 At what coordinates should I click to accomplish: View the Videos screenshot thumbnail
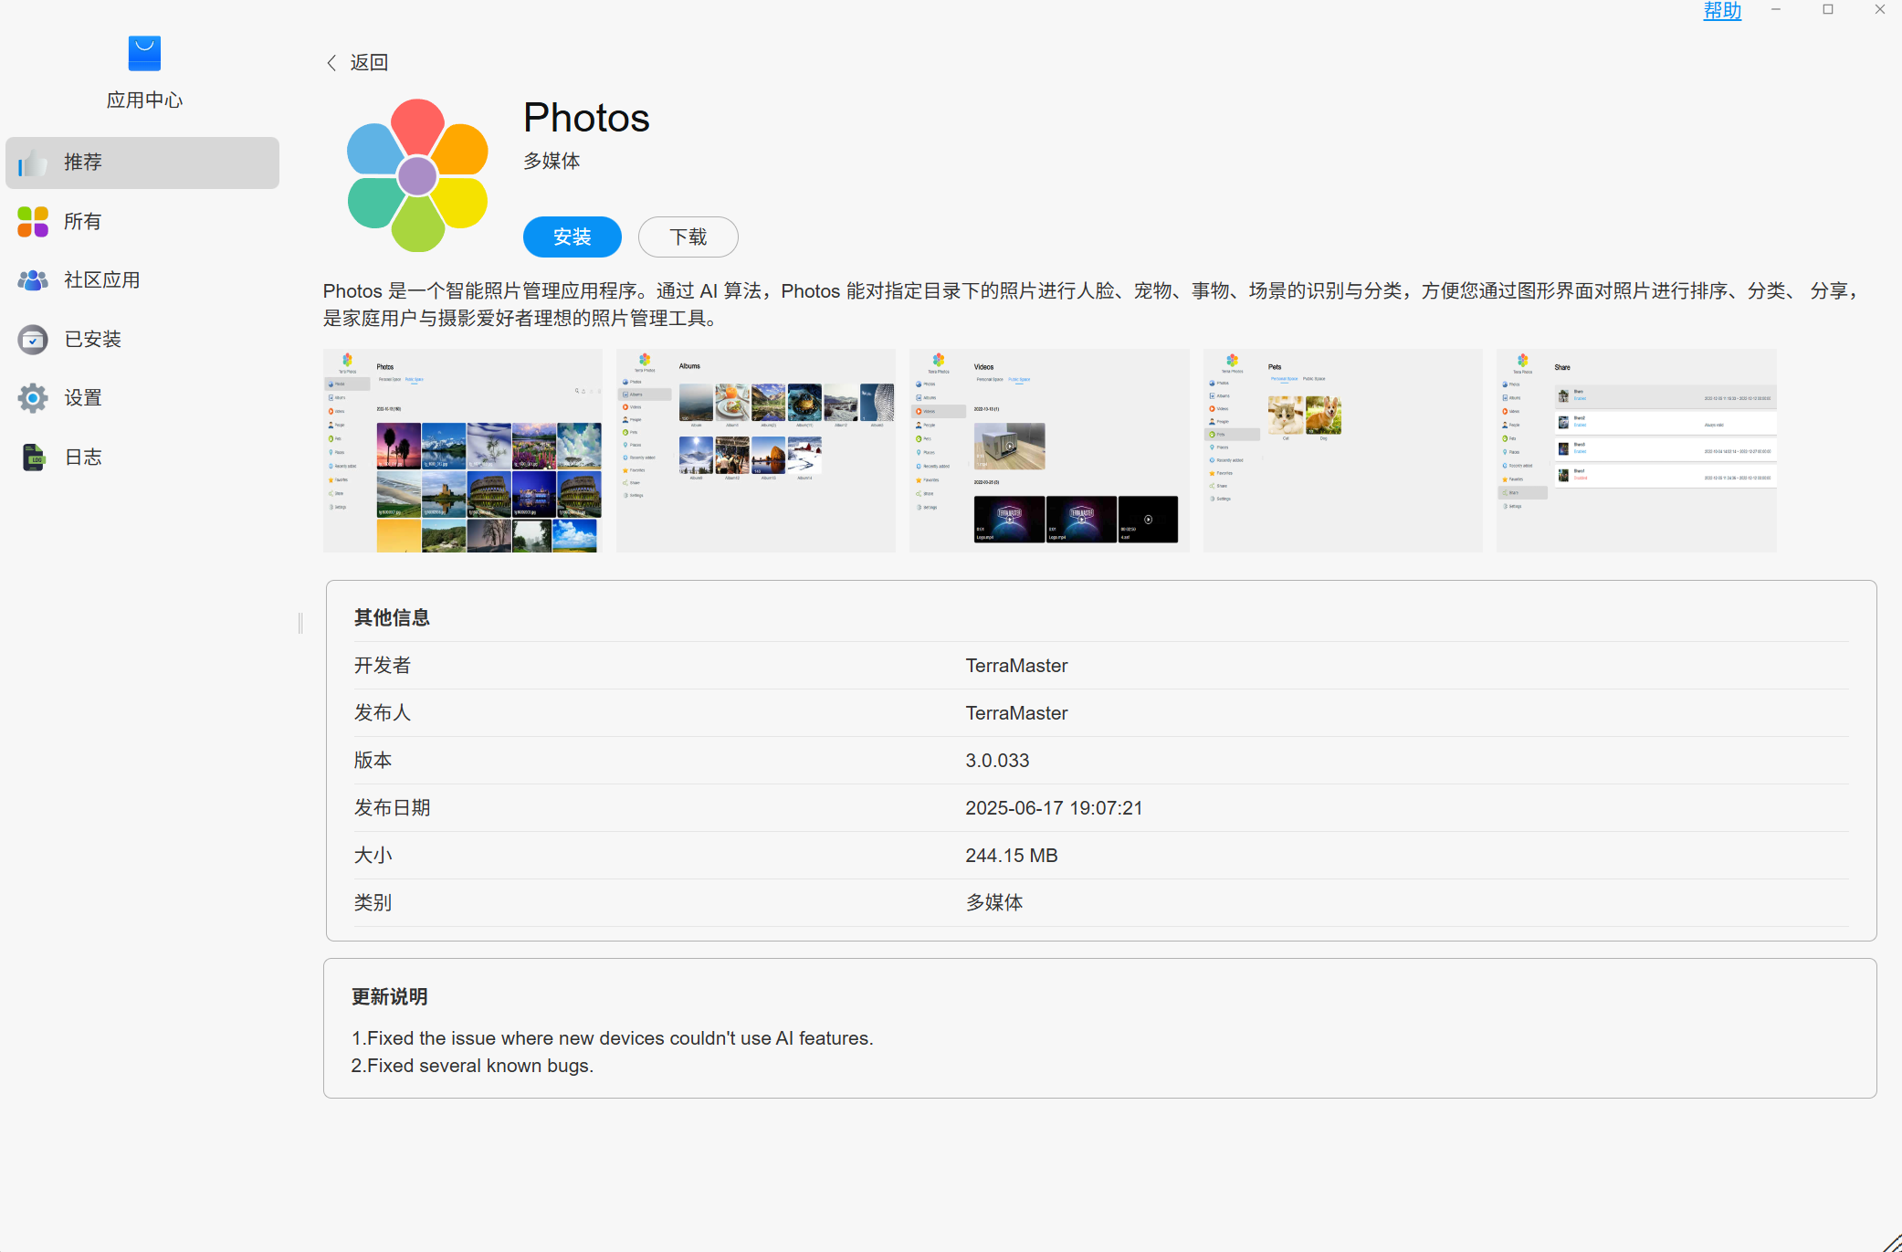1049,450
